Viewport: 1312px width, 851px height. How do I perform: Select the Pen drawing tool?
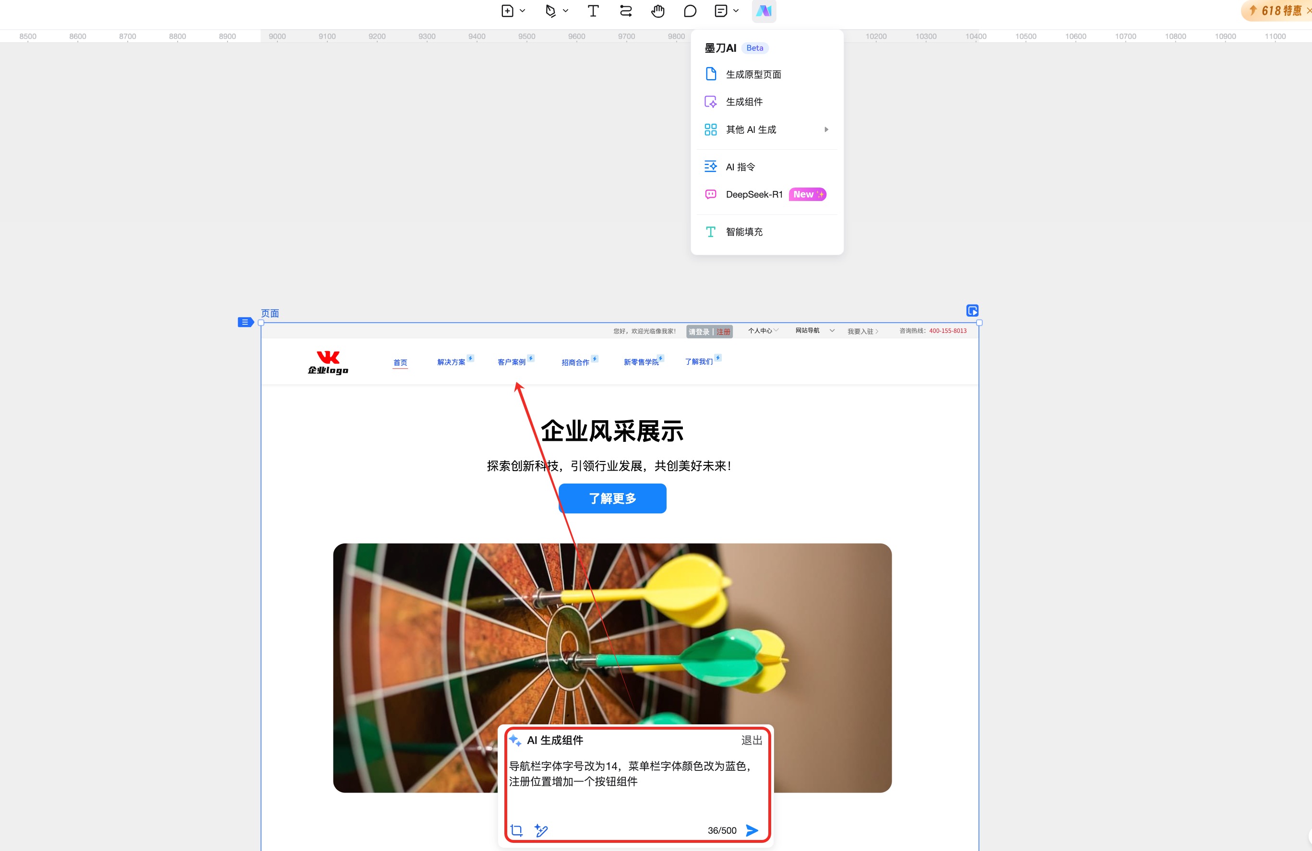point(550,11)
